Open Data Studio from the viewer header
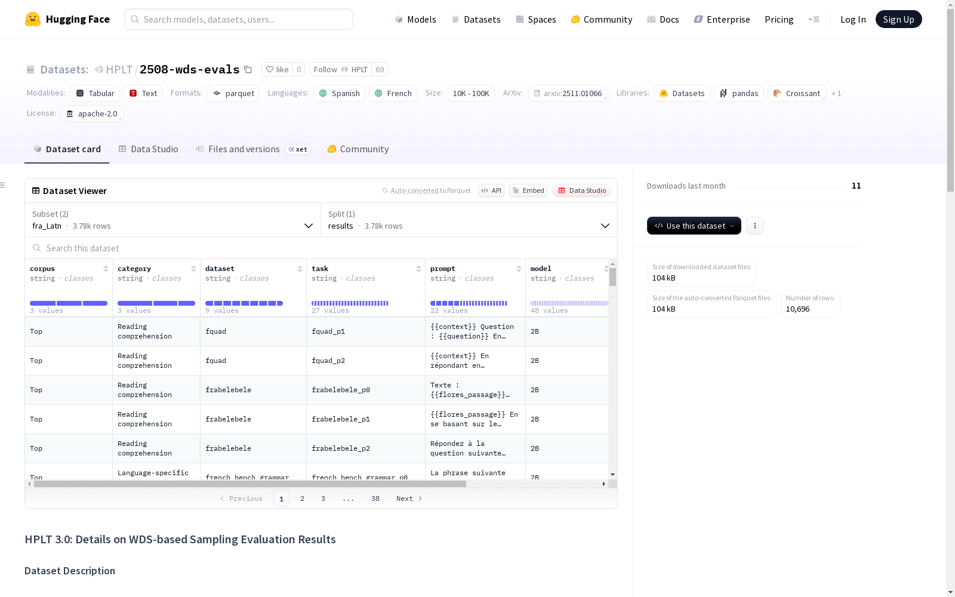The width and height of the screenshot is (955, 597). point(582,190)
